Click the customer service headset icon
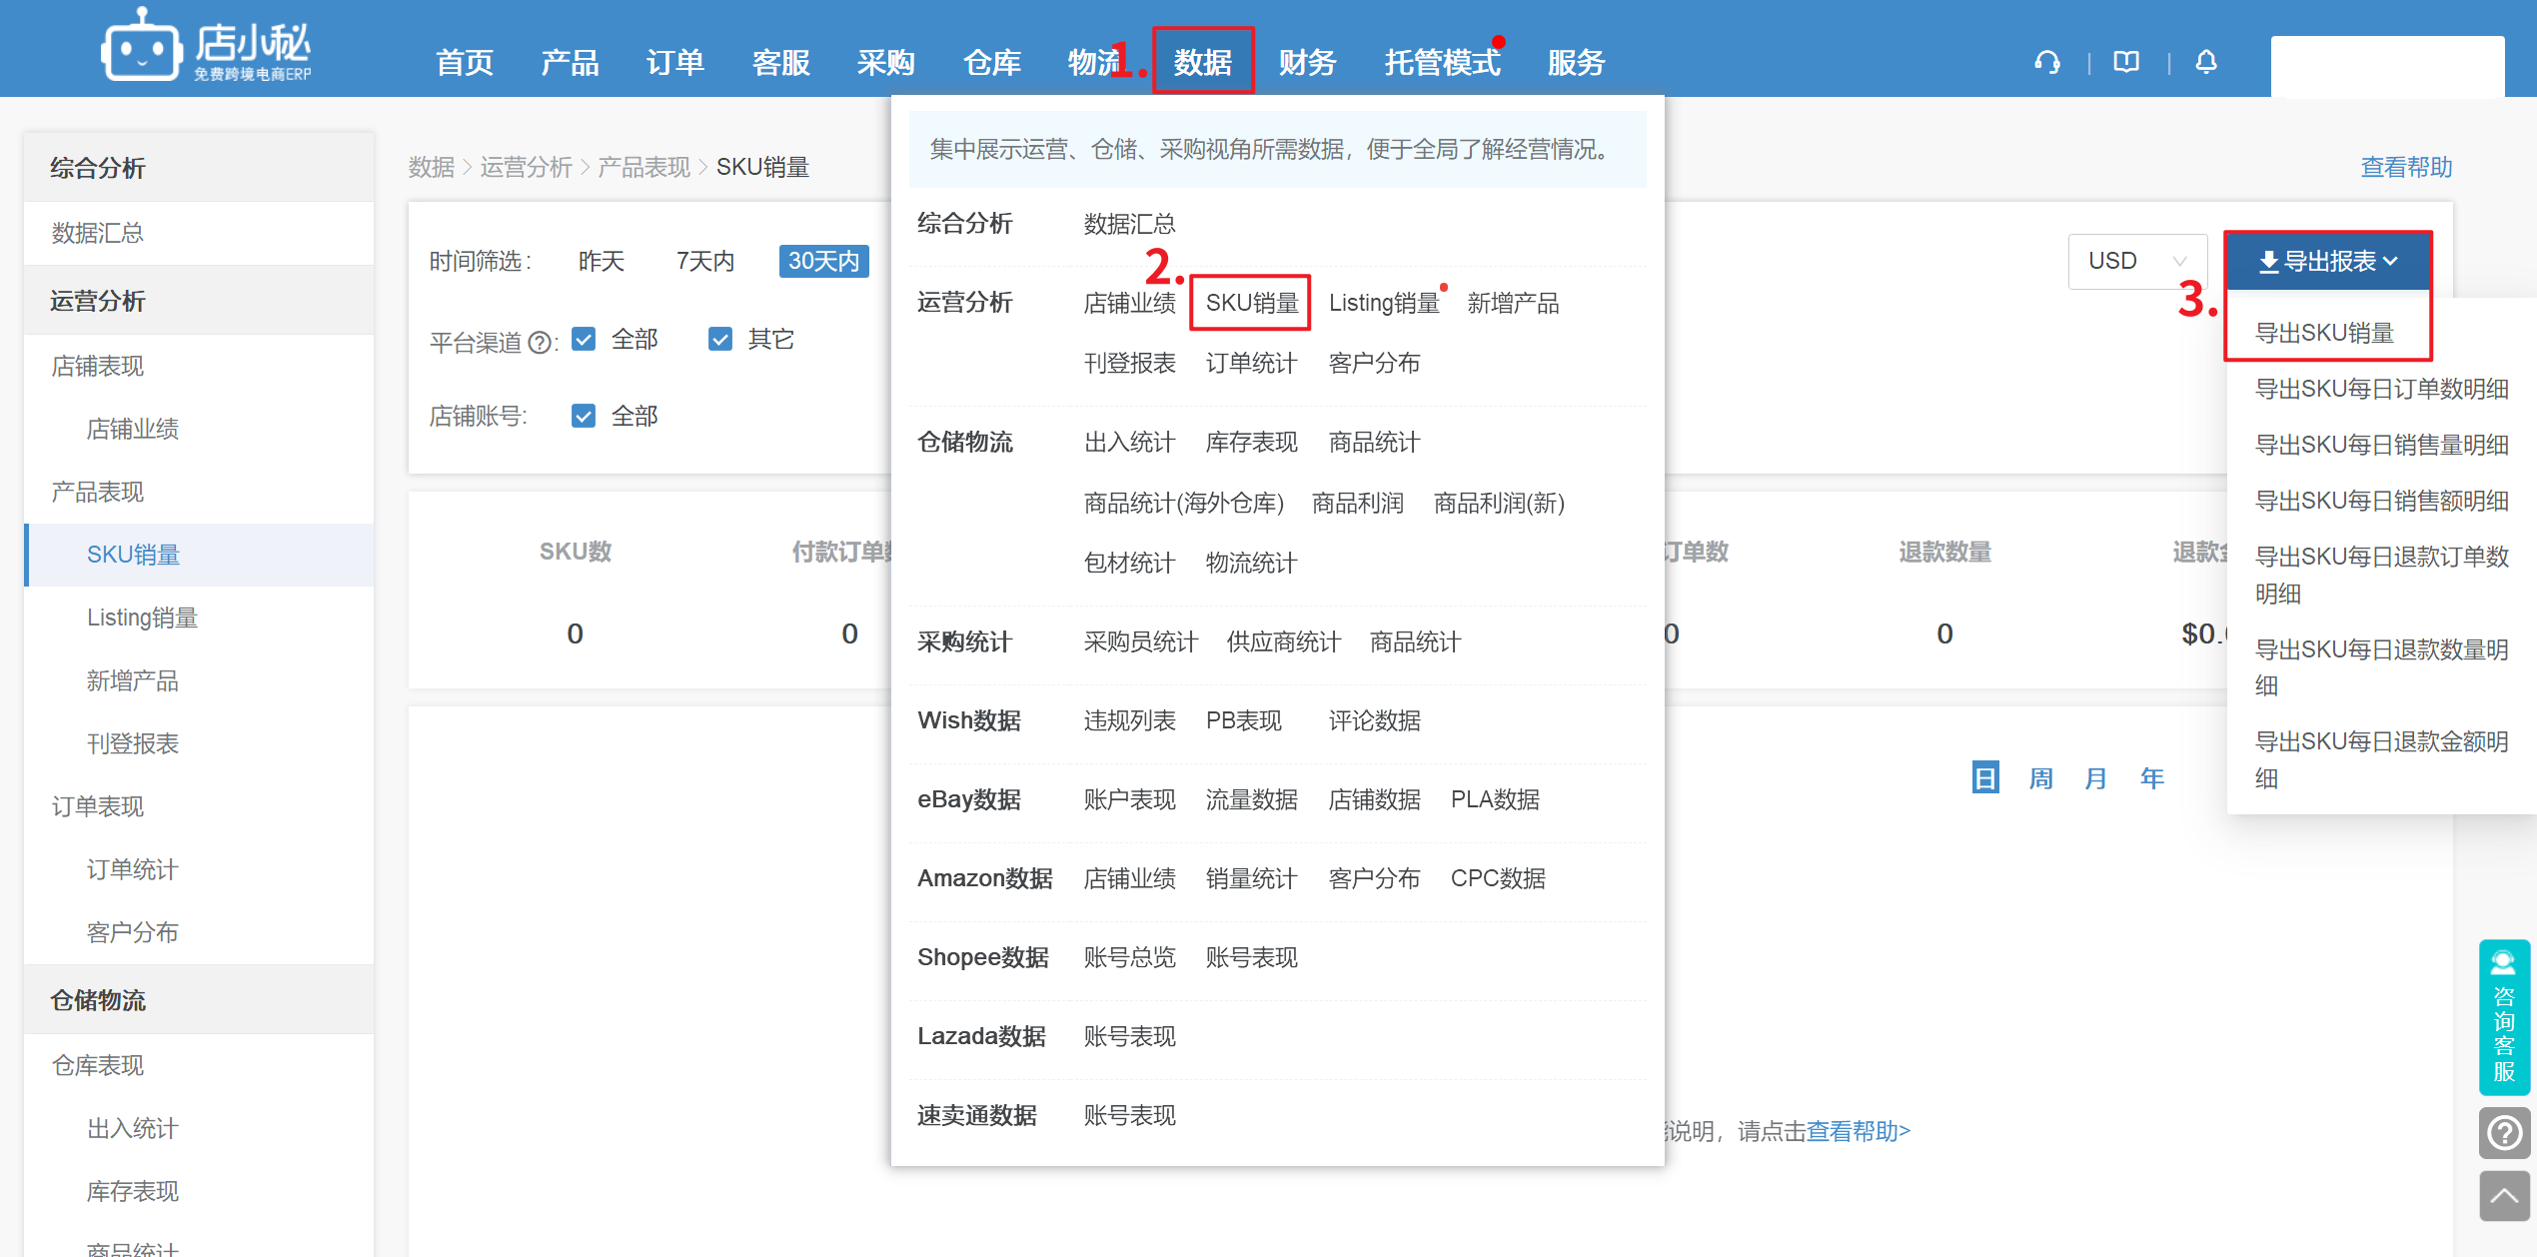The width and height of the screenshot is (2537, 1257). [x=2046, y=62]
